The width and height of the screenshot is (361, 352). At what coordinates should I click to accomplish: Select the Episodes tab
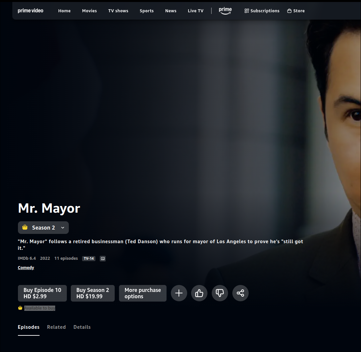tap(29, 327)
